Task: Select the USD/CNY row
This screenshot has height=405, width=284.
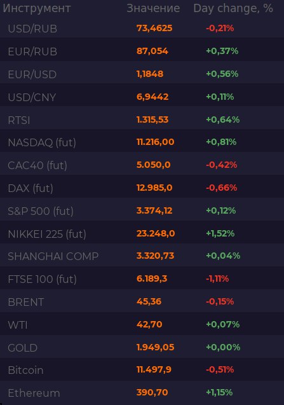Action: pyautogui.click(x=142, y=97)
